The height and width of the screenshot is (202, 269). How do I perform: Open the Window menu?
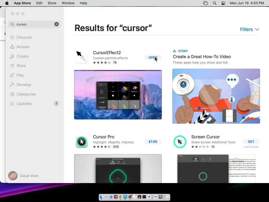click(68, 3)
